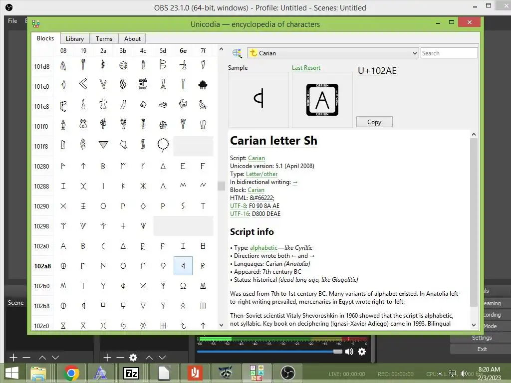Switch to OBS Studio via its taskbar icon
Viewport: 511px width, 383px height.
pos(288,373)
